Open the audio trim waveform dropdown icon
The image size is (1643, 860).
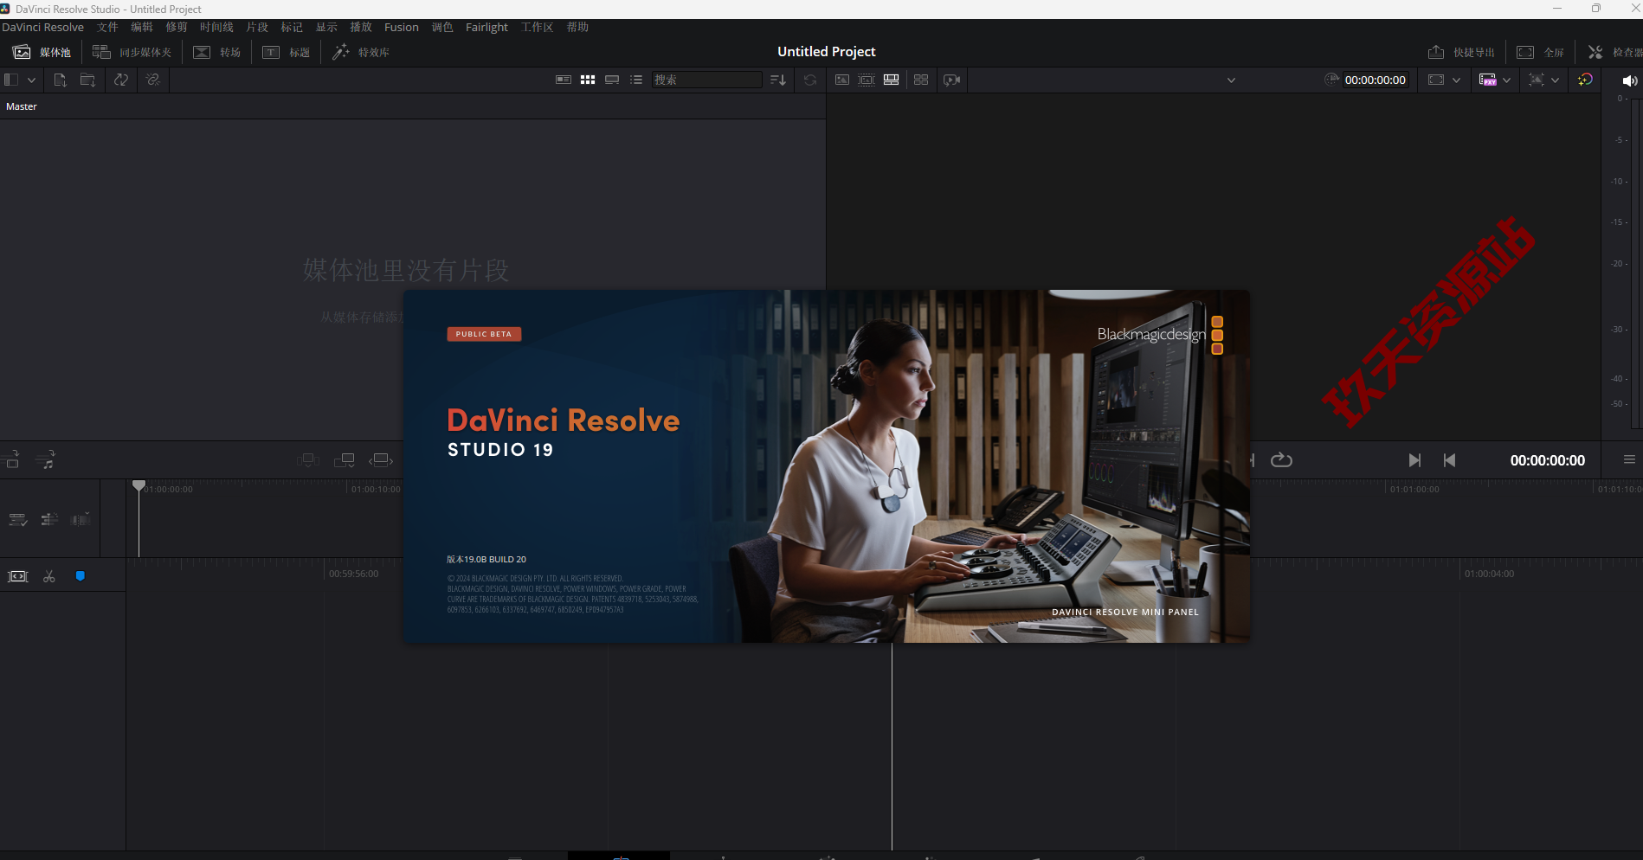click(81, 520)
